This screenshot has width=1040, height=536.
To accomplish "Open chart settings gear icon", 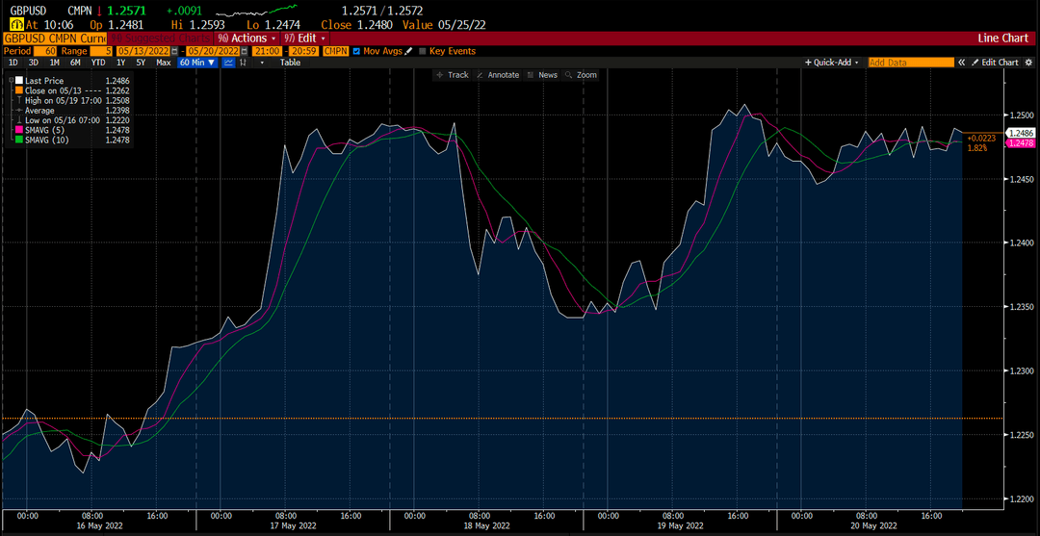I will [1028, 63].
